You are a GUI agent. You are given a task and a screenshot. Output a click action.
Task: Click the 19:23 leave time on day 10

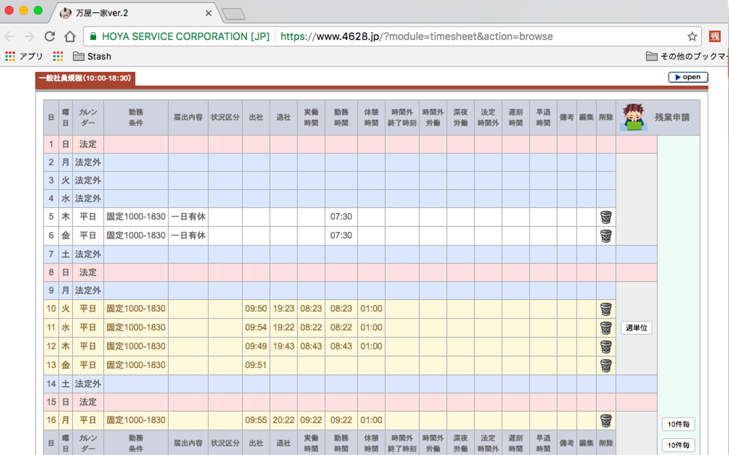(x=284, y=309)
